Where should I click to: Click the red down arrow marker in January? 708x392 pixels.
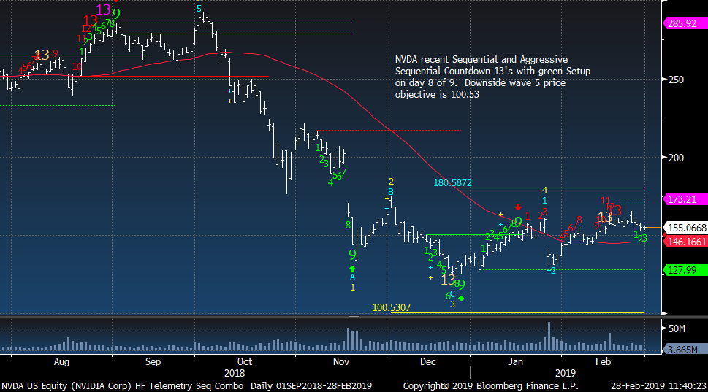click(x=518, y=207)
